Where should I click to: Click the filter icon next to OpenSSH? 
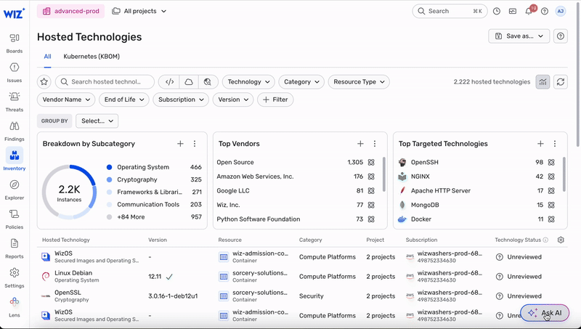[x=551, y=163]
